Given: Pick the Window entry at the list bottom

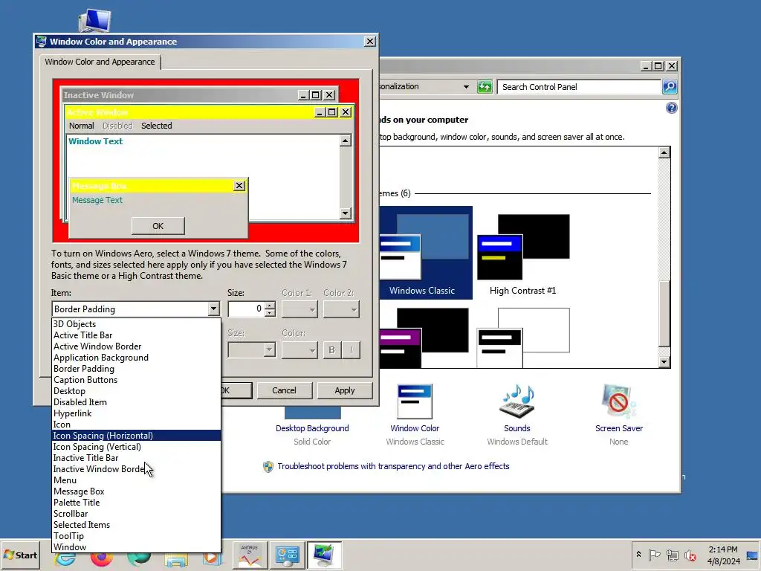Looking at the screenshot, I should click(137, 547).
